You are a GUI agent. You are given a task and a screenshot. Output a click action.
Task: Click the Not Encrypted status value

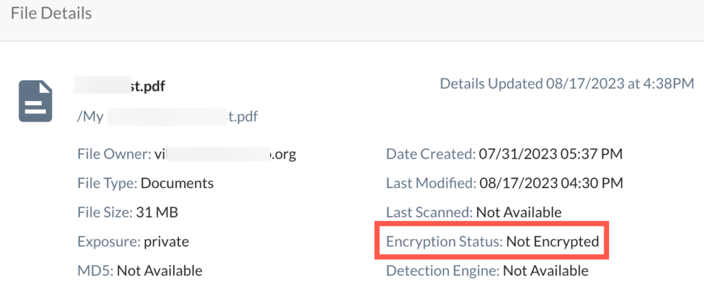click(553, 241)
